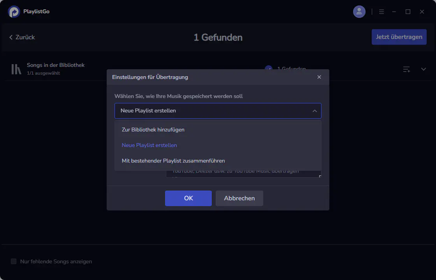Screen dimensions: 436x280
Task: Go back using the Zurück link
Action: [22, 37]
